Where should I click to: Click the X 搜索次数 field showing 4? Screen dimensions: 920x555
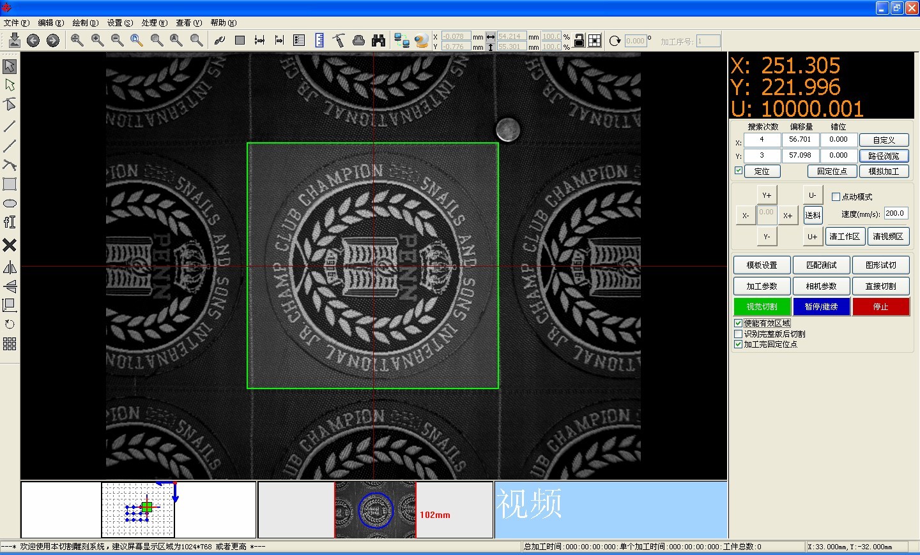[762, 139]
